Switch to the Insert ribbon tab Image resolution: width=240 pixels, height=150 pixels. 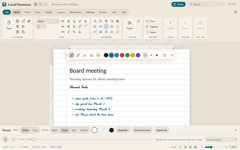[x=27, y=12]
